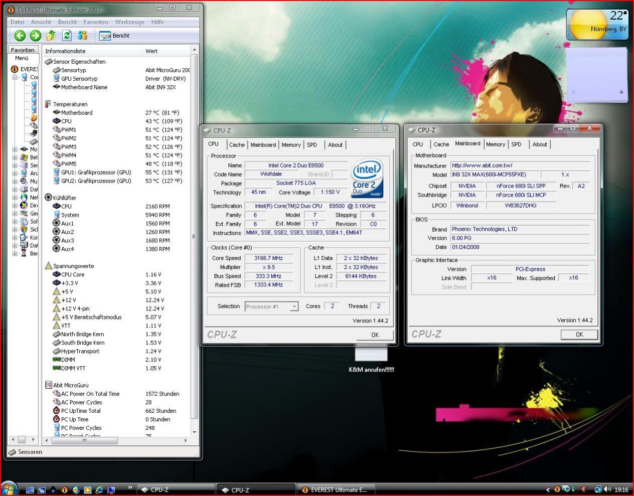Click the clock showing 19:16
The width and height of the screenshot is (634, 496).
pyautogui.click(x=621, y=489)
